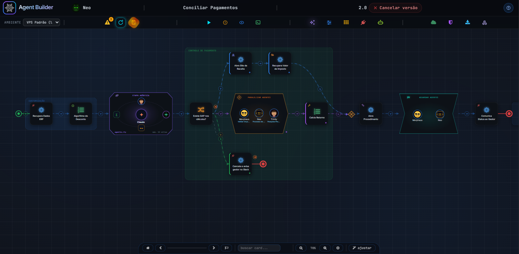Click the green robot icon in toolbar
The height and width of the screenshot is (254, 519).
(380, 23)
